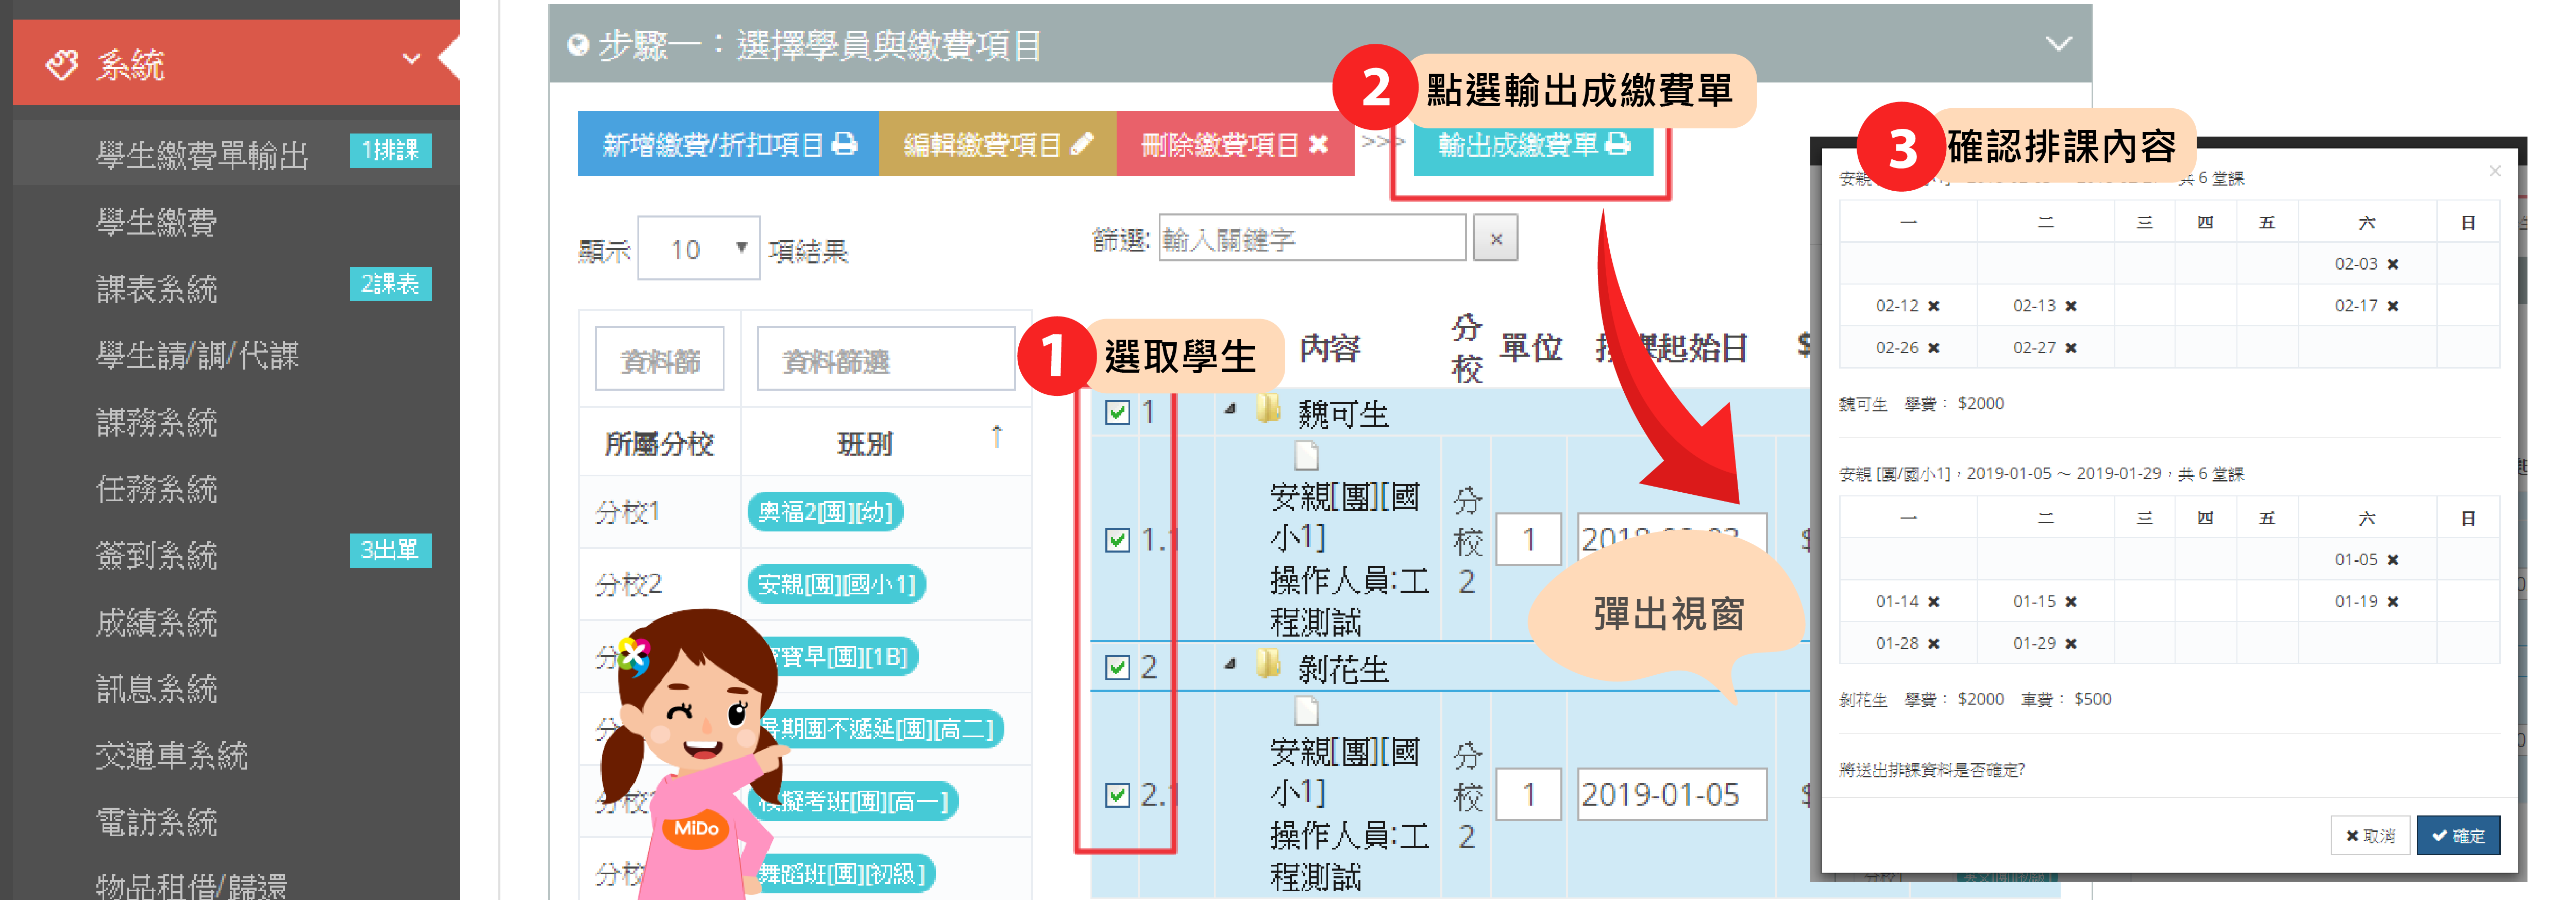This screenshot has width=2576, height=900.
Task: Confirm the schedule with 確定 button
Action: point(2458,835)
